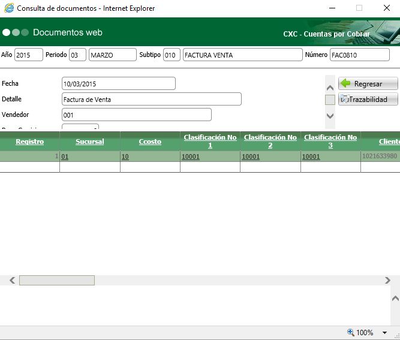Sort by the Registro column header

(29, 142)
